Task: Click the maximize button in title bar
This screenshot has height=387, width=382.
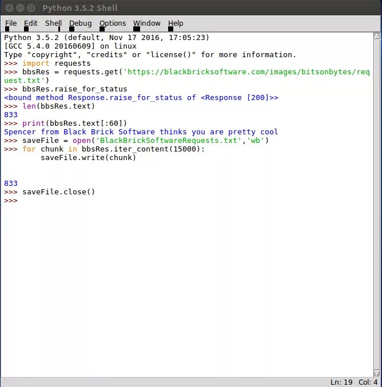Action: point(31,8)
